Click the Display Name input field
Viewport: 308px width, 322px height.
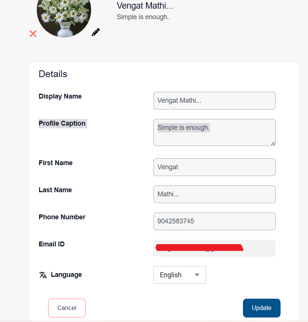pos(214,101)
